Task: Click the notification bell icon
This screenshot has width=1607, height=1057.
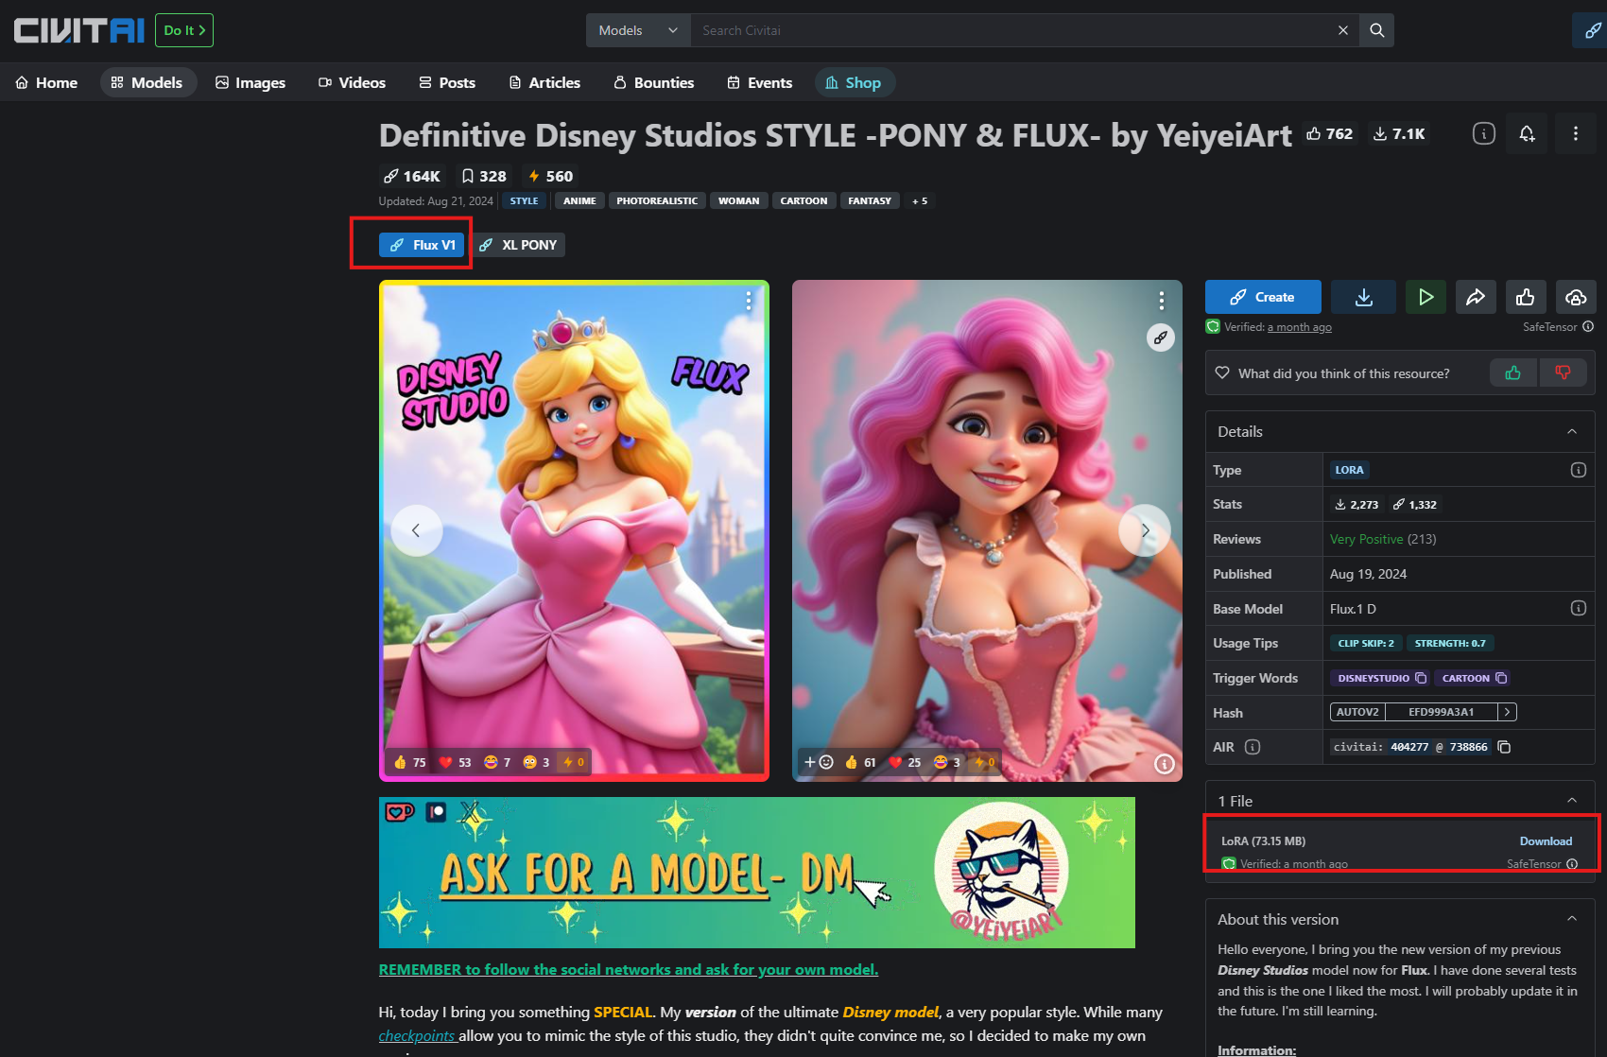Action: tap(1527, 133)
